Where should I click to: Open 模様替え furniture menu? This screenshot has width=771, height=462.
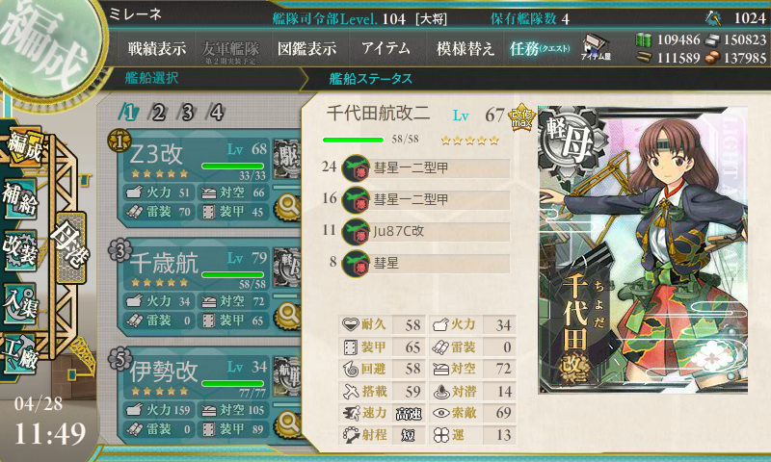tap(465, 48)
